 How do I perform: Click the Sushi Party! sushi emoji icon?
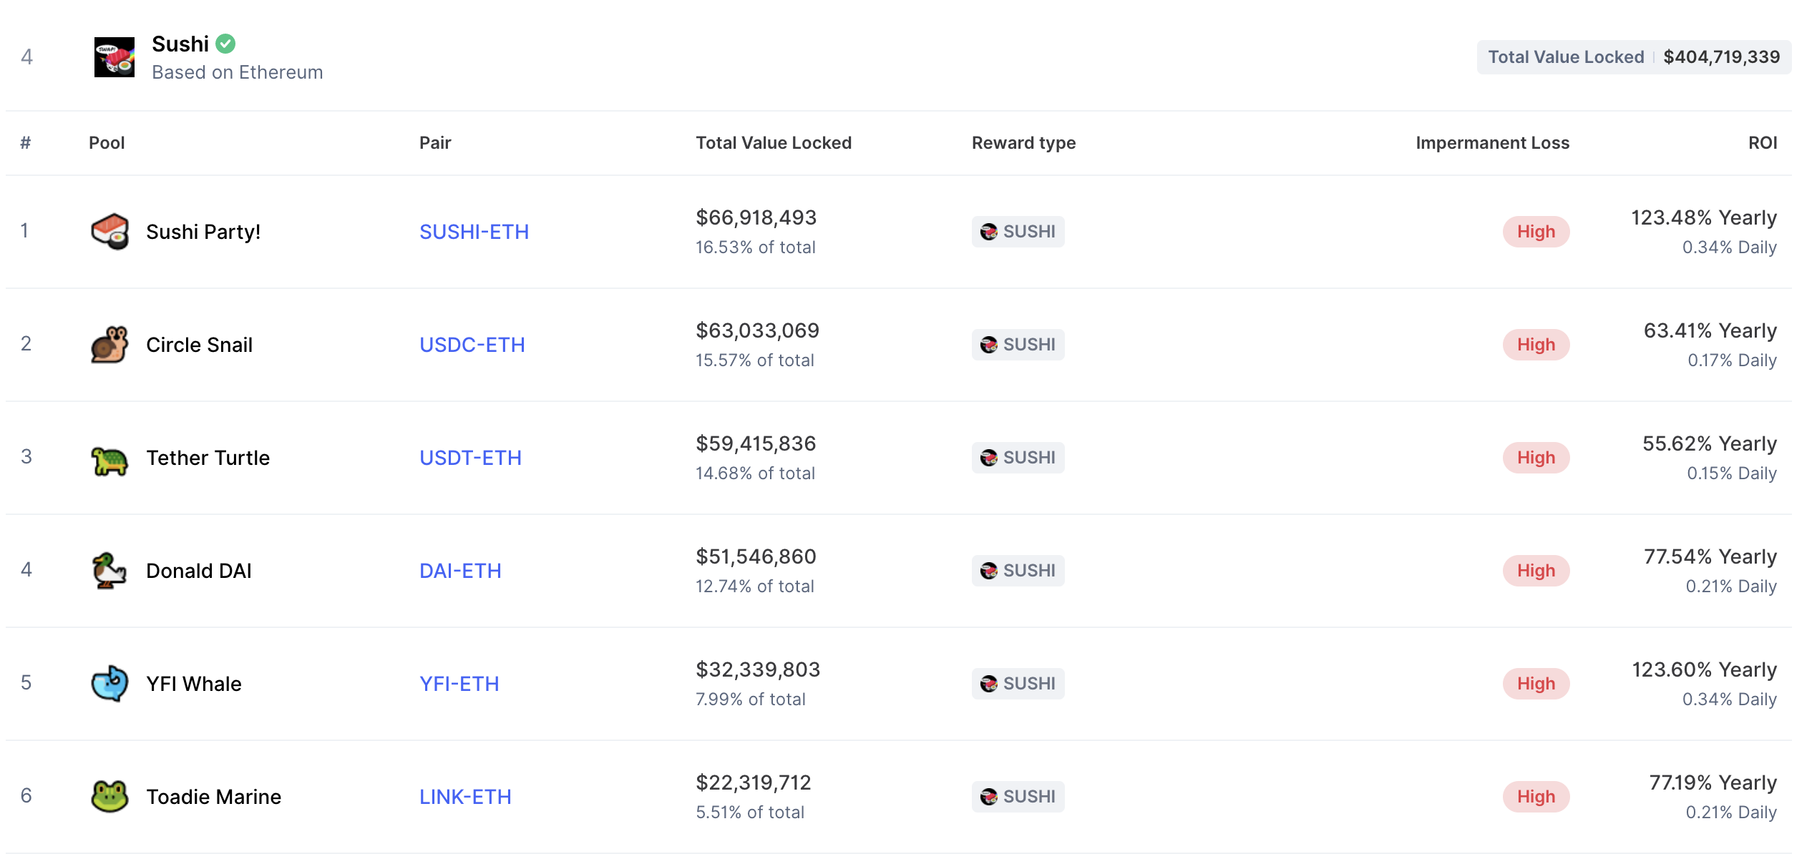(x=109, y=231)
